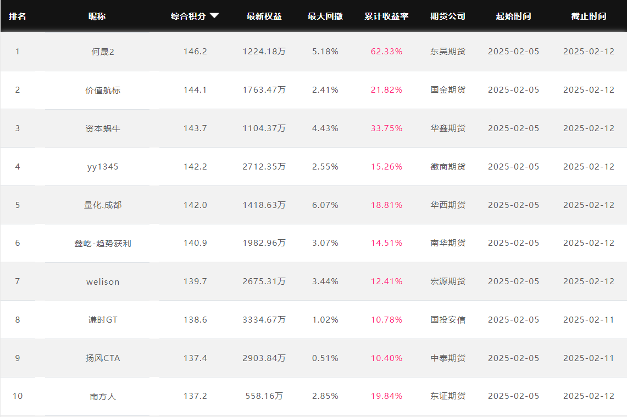The width and height of the screenshot is (627, 417).
Task: Open trader 谦时GT profile
Action: click(x=103, y=319)
